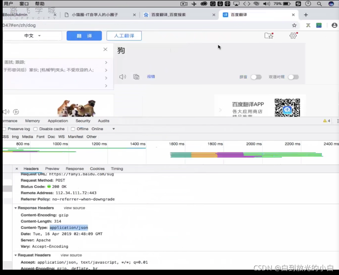Image resolution: width=339 pixels, height=275 pixels.
Task: Enable the Disable cache checkbox
Action: pos(35,129)
